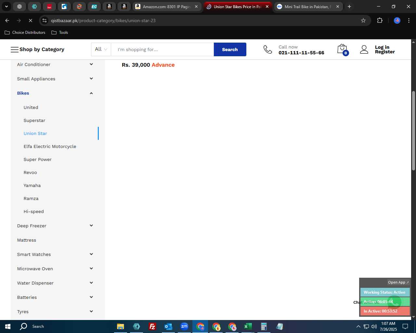Select Elfa Electric Motorcycle subcategory
This screenshot has height=333, width=416.
pyautogui.click(x=50, y=146)
